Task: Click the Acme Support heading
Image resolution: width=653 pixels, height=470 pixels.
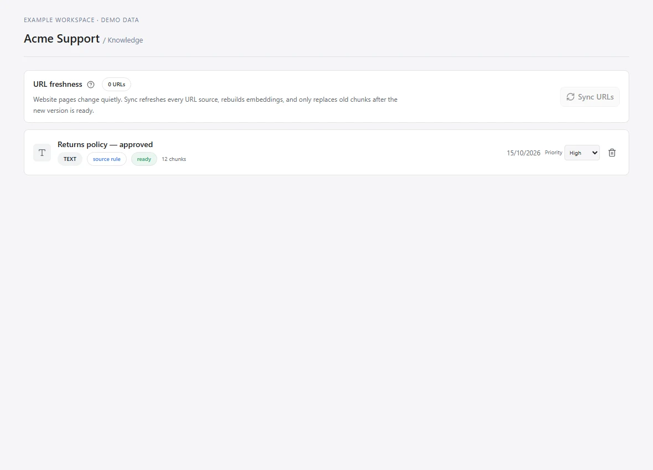Action: click(x=61, y=38)
